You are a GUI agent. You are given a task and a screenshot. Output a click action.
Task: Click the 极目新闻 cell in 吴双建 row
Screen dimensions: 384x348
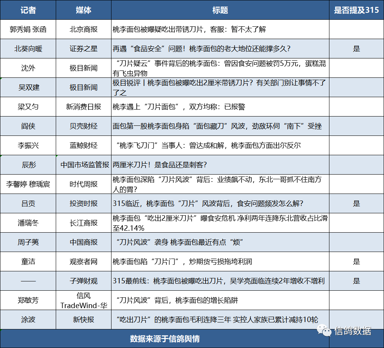click(84, 87)
